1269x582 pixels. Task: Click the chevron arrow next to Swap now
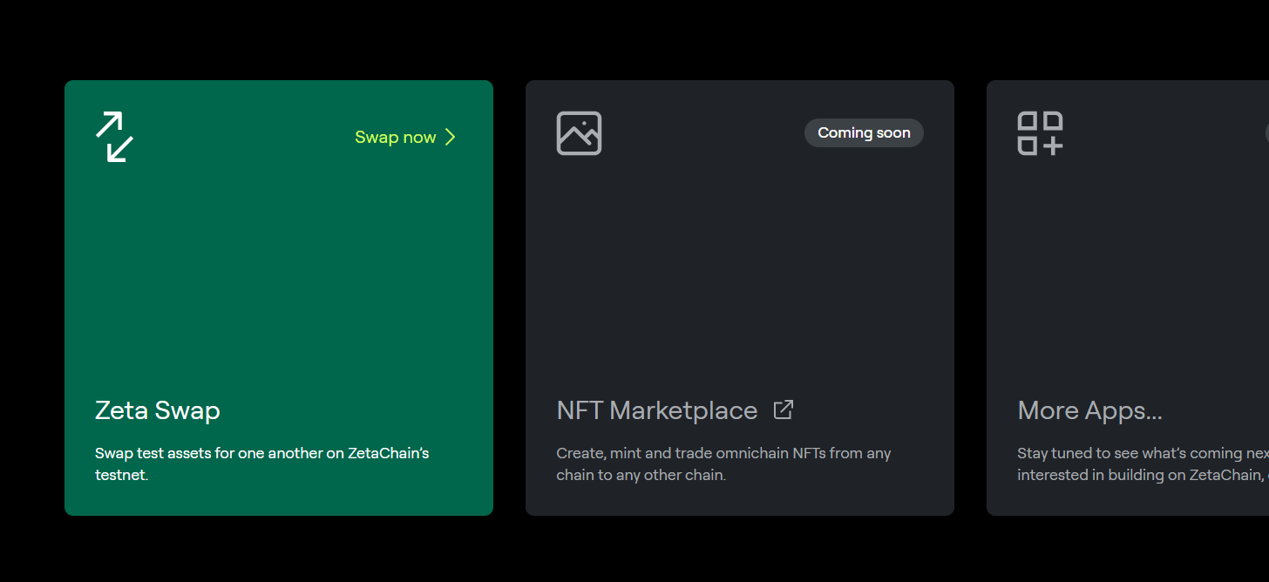pyautogui.click(x=451, y=137)
